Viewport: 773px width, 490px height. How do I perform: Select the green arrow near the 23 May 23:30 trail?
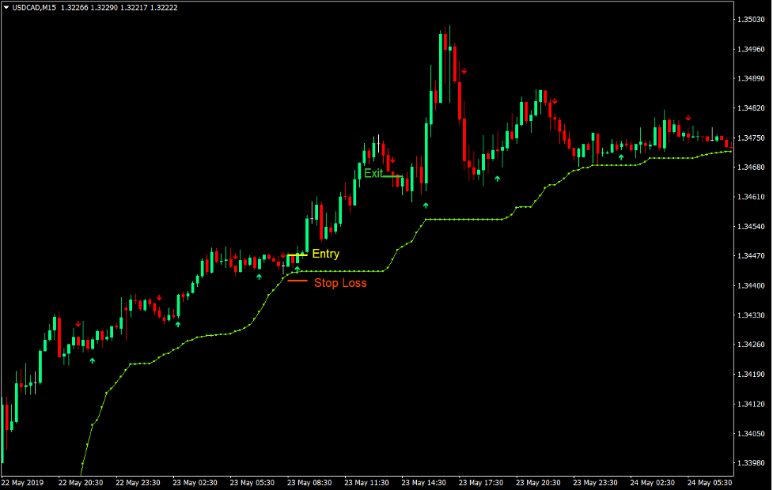pyautogui.click(x=621, y=156)
